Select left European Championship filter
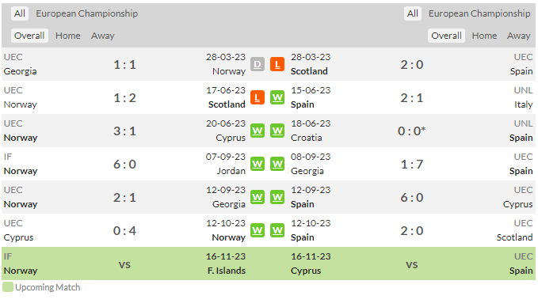 coord(87,13)
